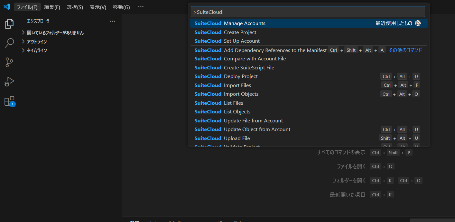Click gear icon on Manage Accounts row
Viewport: 455px width, 222px height.
(x=418, y=23)
